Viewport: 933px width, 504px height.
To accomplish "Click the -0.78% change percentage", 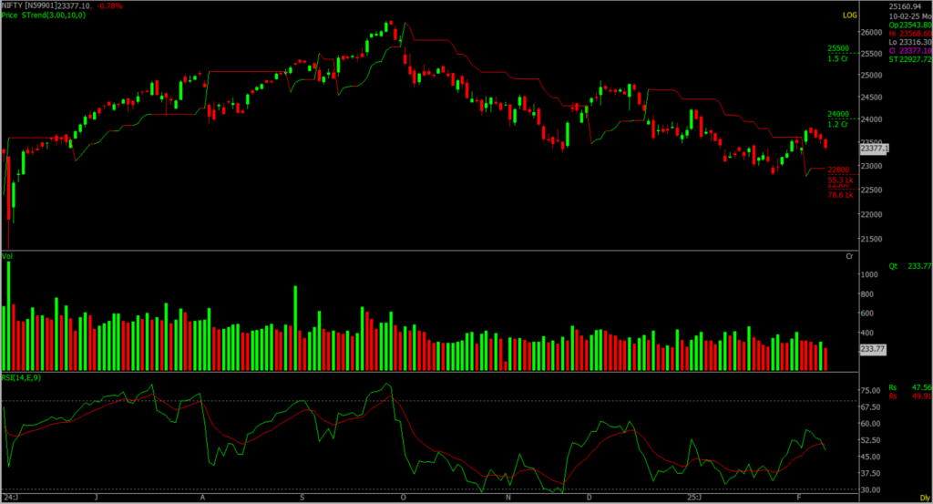I will tap(109, 5).
